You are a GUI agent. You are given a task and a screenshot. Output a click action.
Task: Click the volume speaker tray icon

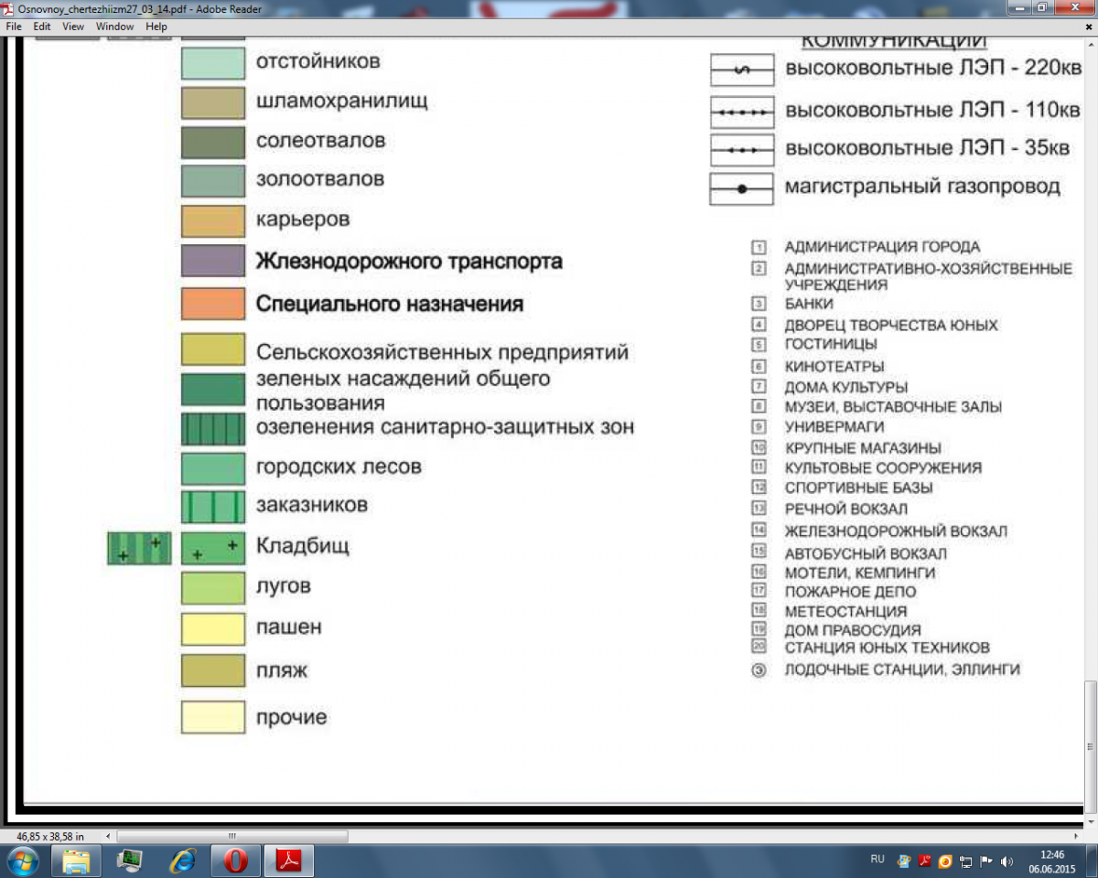click(x=1007, y=861)
